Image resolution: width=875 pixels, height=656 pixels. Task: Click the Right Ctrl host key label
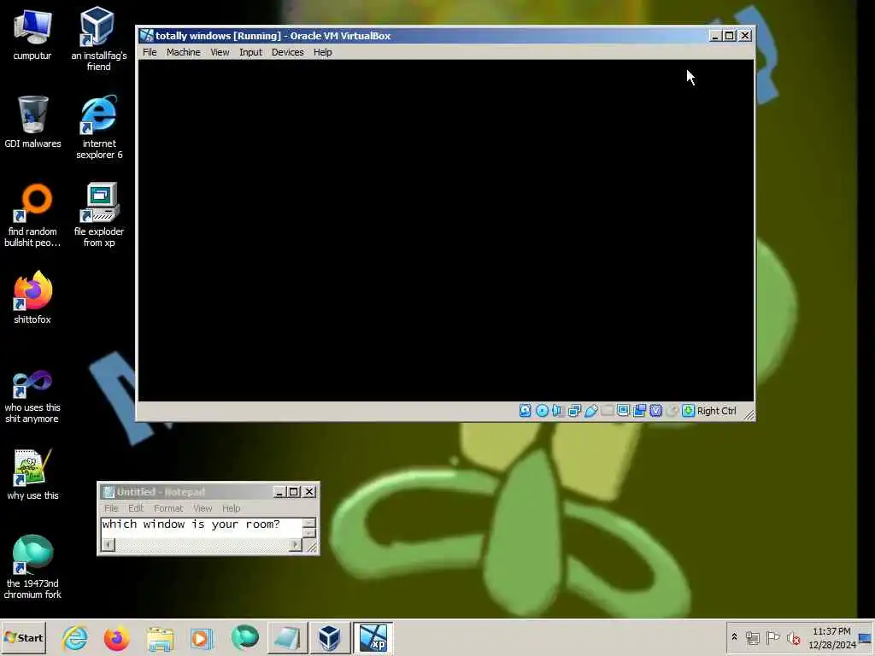[x=717, y=411]
